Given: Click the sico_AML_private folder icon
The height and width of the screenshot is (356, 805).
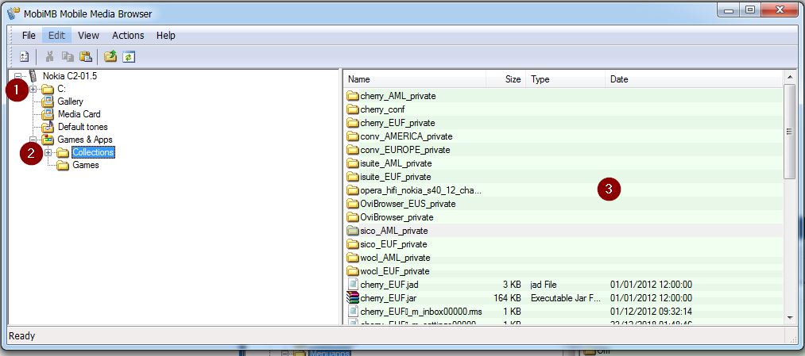Looking at the screenshot, I should (353, 231).
